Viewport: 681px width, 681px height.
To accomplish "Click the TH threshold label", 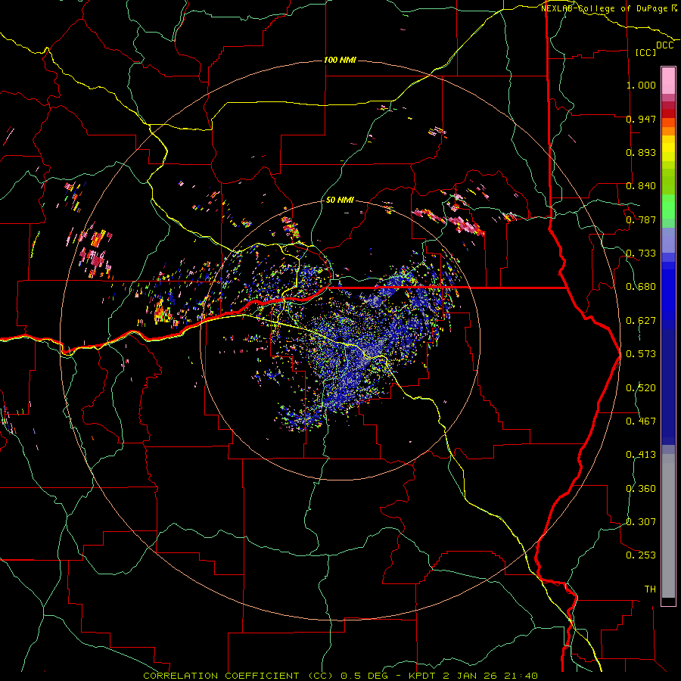I will click(x=650, y=589).
